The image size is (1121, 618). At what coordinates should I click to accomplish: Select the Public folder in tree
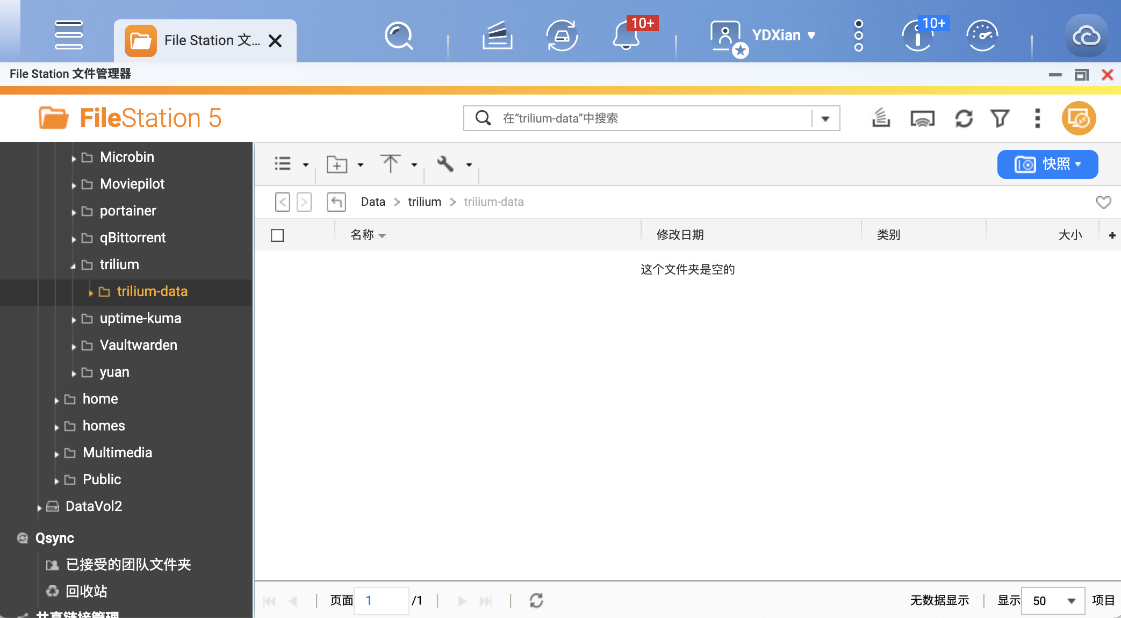pos(102,479)
